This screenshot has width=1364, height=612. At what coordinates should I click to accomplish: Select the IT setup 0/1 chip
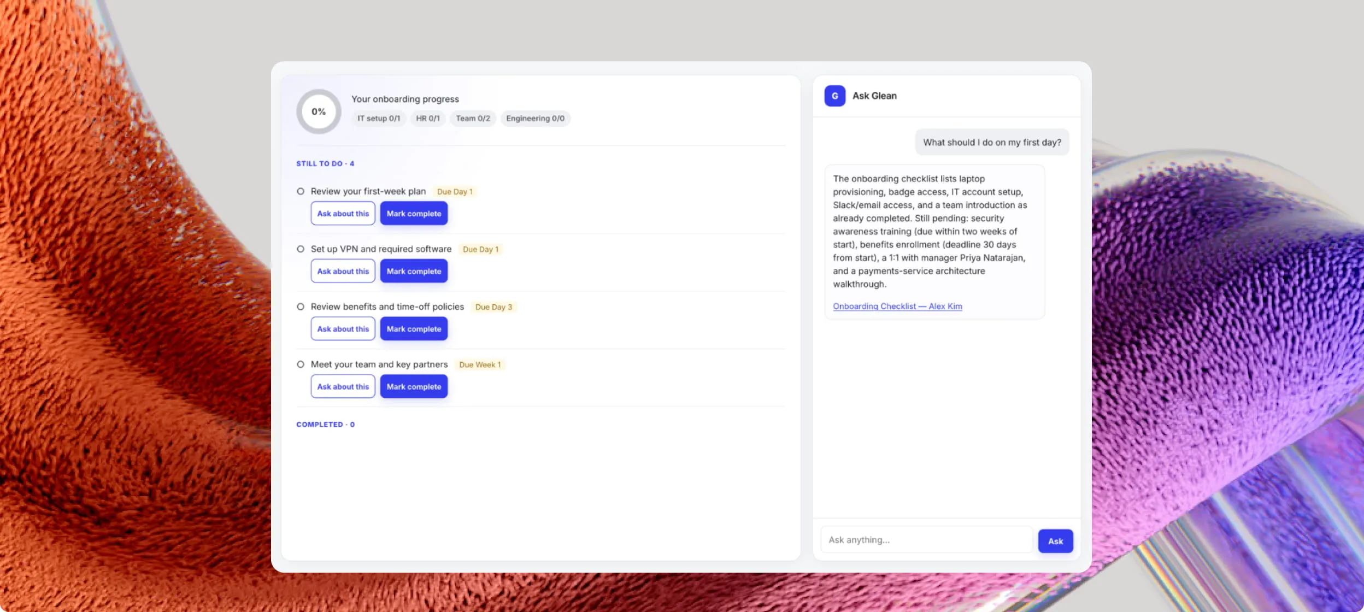379,119
